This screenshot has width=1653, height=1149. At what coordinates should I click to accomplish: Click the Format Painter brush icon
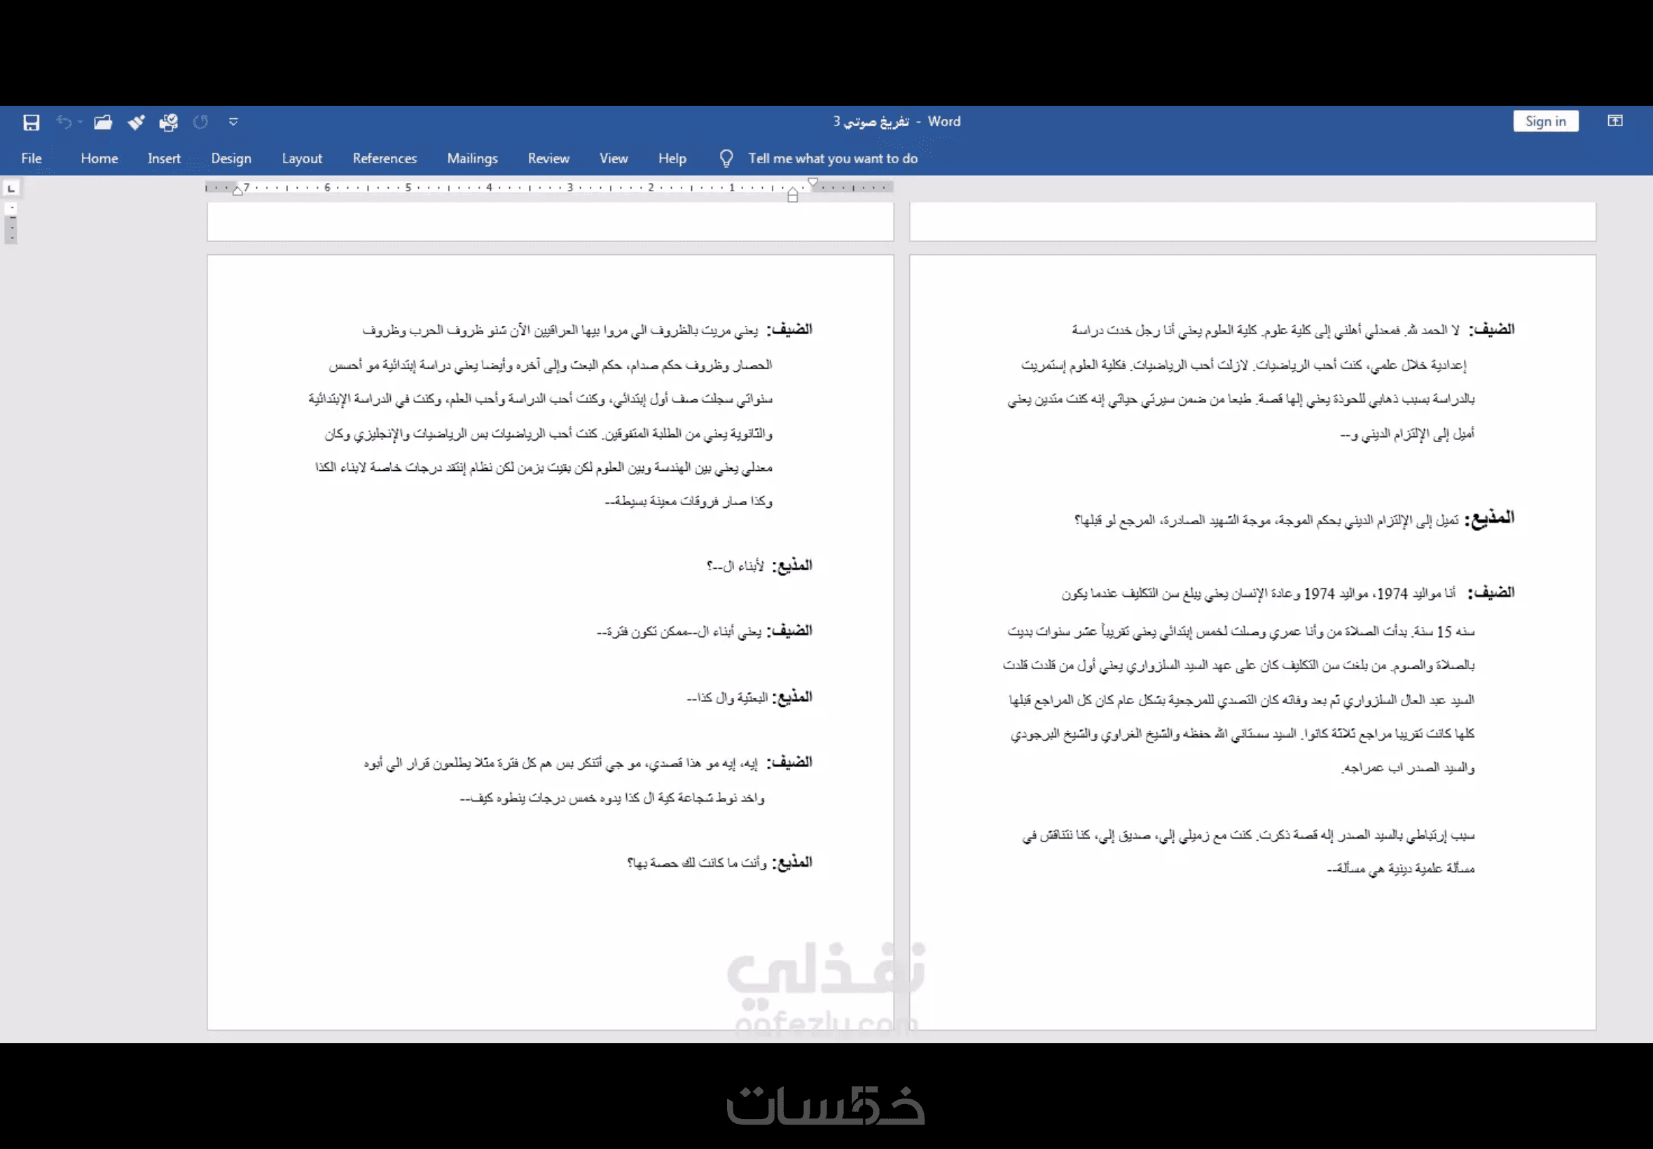[136, 123]
